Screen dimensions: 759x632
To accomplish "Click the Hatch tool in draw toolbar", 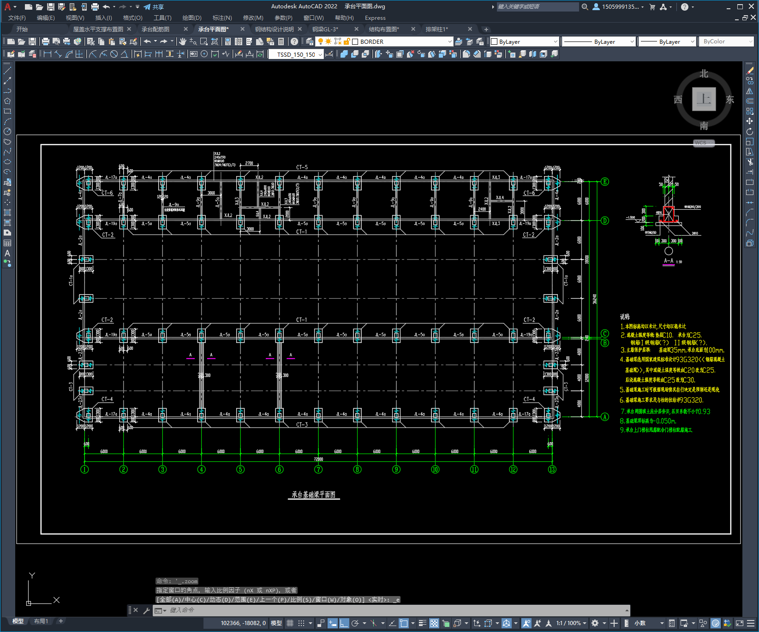I will tap(7, 213).
